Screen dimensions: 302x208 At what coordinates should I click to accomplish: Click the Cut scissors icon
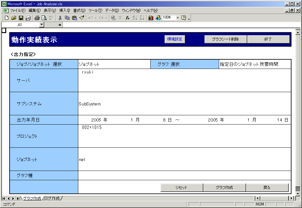(x=60, y=18)
